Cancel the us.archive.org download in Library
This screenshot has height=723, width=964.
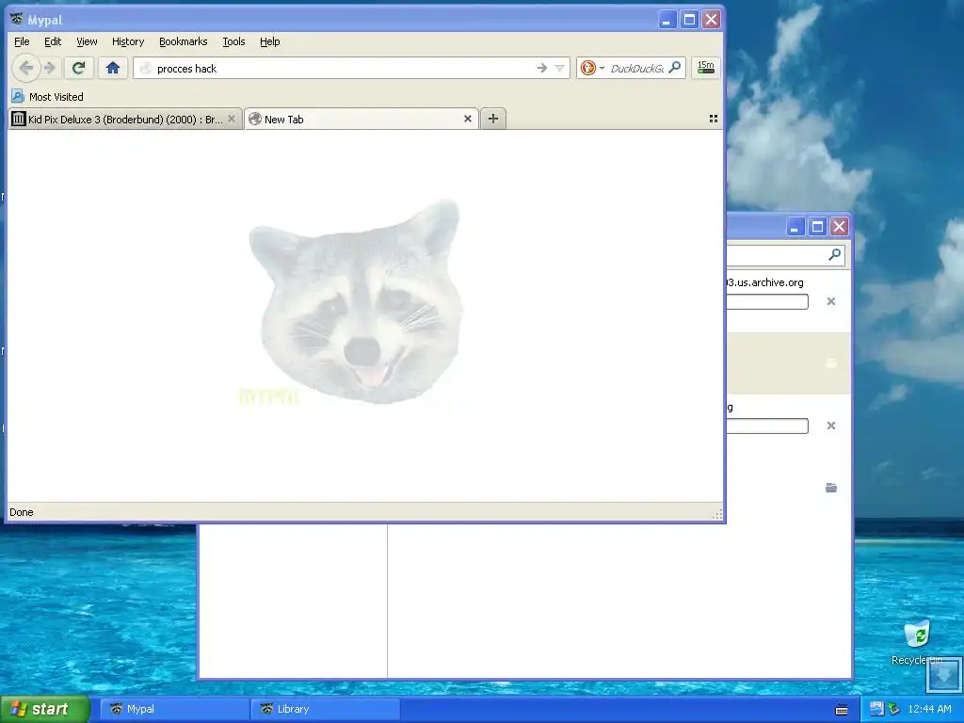coord(831,301)
